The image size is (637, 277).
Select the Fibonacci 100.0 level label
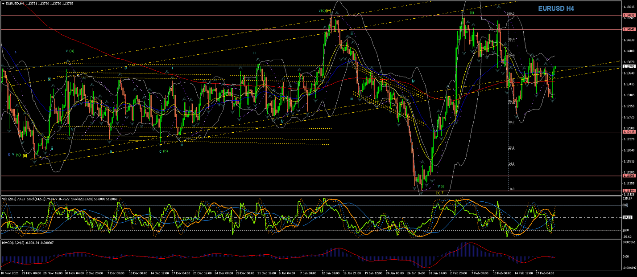tap(511, 14)
